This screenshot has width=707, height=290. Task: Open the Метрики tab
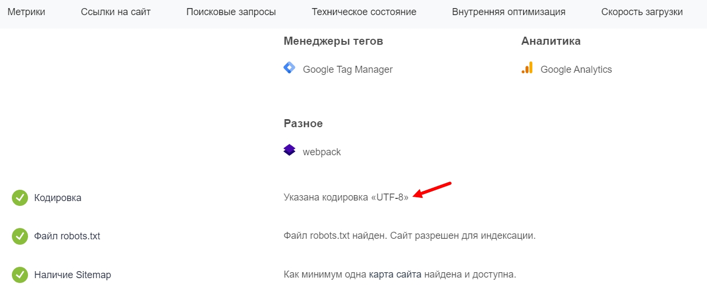pyautogui.click(x=26, y=12)
